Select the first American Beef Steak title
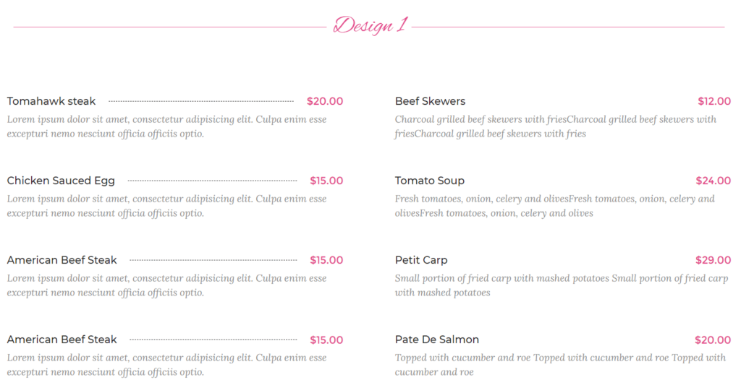Viewport: 741px width, 380px height. 62,260
